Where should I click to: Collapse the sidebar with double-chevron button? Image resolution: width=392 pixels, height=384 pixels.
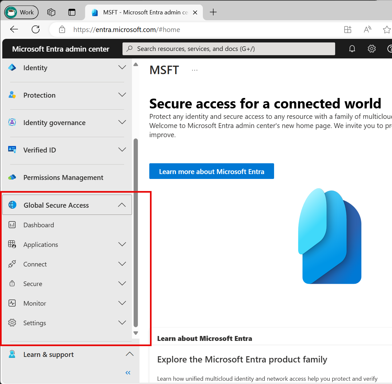click(x=128, y=373)
